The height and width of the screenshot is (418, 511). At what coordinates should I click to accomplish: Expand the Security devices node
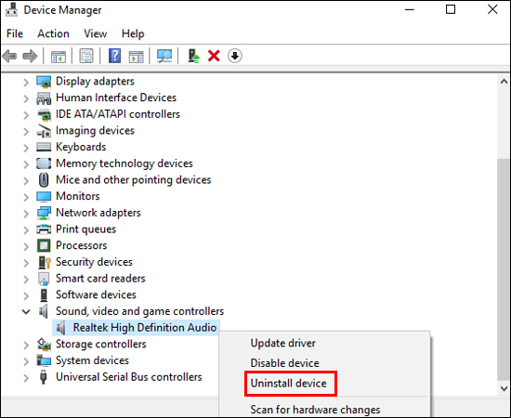[x=26, y=263]
